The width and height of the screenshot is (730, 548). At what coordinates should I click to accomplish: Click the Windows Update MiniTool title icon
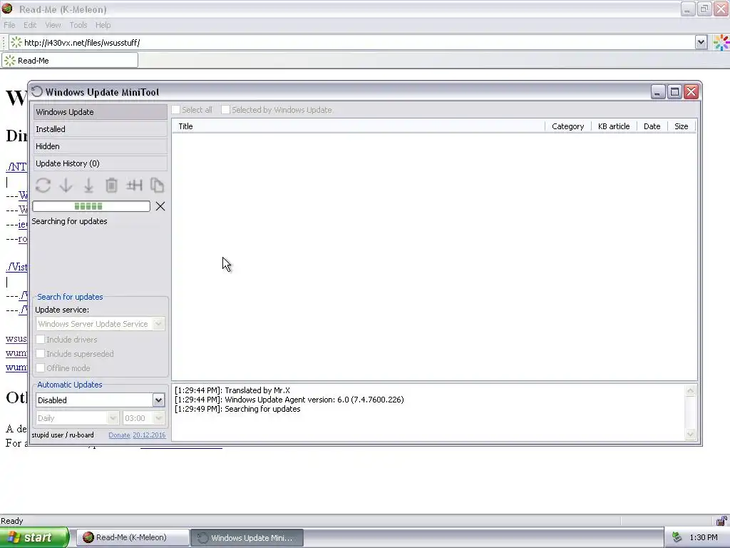coord(37,92)
